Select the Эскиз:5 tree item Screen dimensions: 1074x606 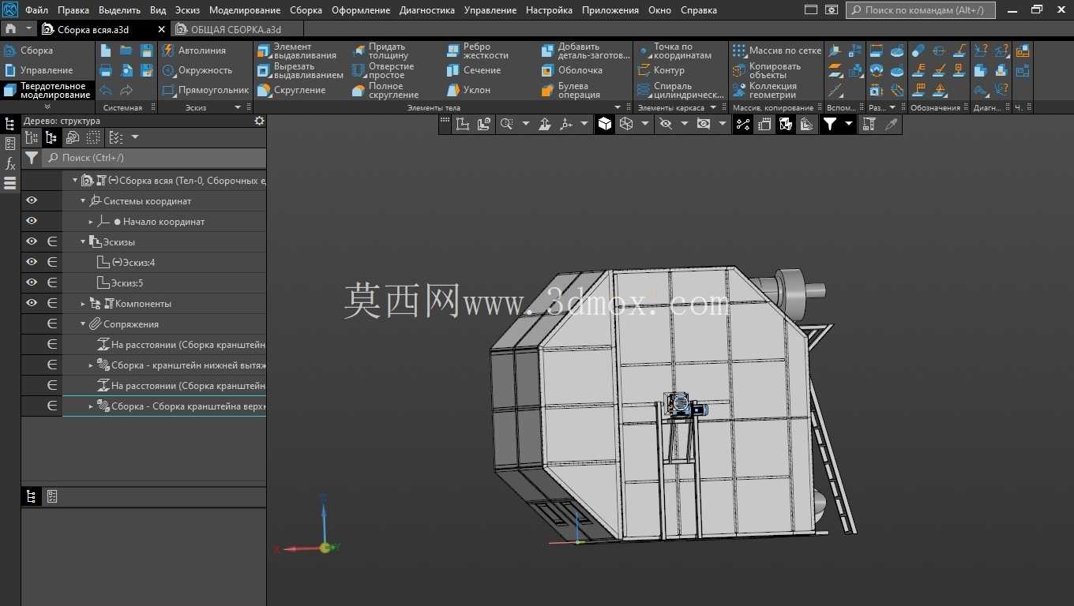pyautogui.click(x=127, y=282)
